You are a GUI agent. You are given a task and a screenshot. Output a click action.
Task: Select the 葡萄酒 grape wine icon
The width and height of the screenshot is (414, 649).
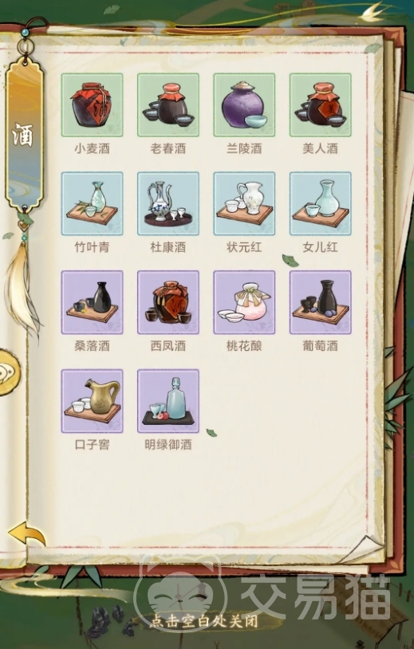click(321, 302)
